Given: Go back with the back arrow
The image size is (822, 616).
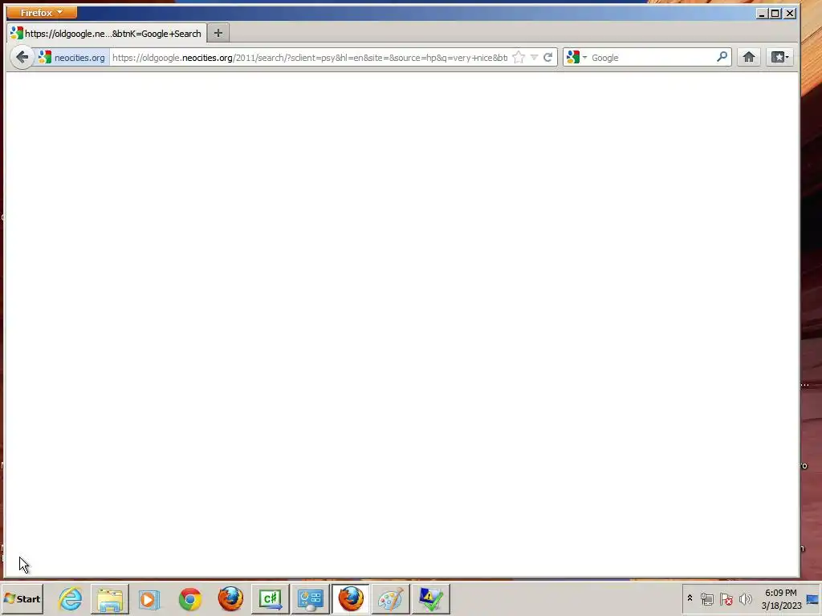Looking at the screenshot, I should pyautogui.click(x=22, y=57).
